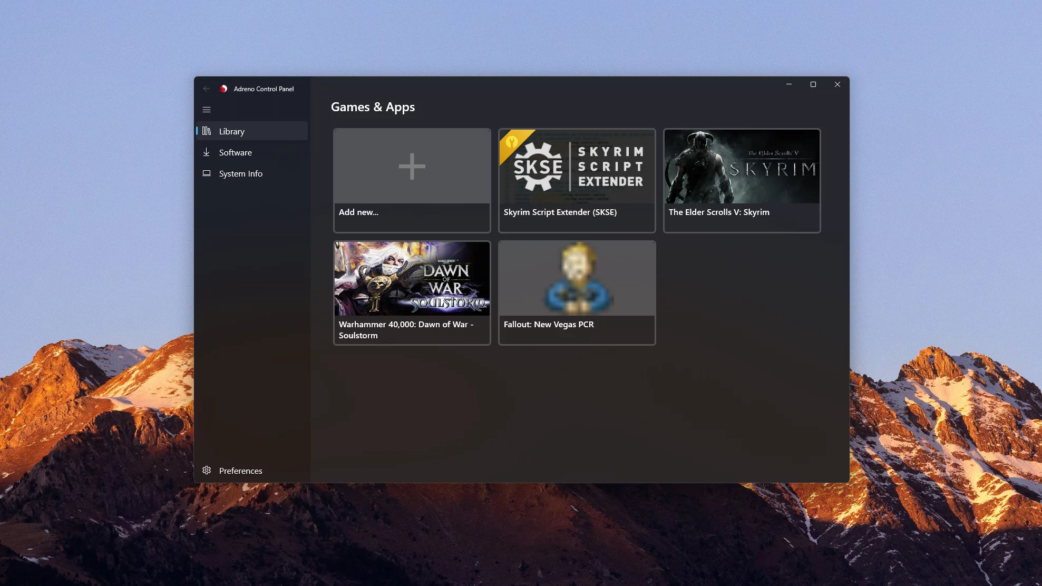Click 'The Elder Scrolls V: Skyrim' title text
The image size is (1042, 586).
[719, 212]
